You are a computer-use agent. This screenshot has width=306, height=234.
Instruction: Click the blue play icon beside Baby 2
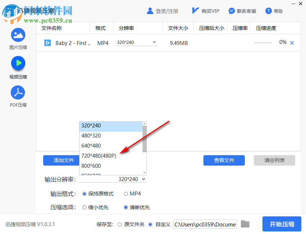(48, 43)
